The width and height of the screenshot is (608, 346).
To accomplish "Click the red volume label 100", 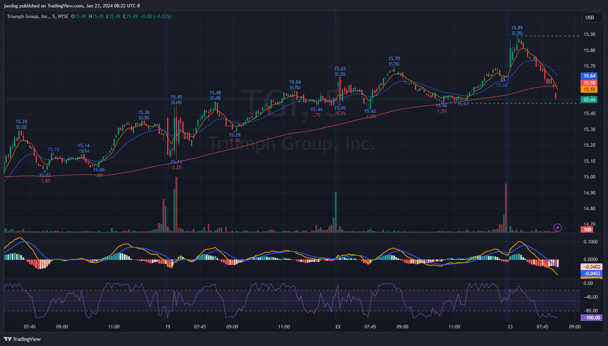I will click(587, 230).
